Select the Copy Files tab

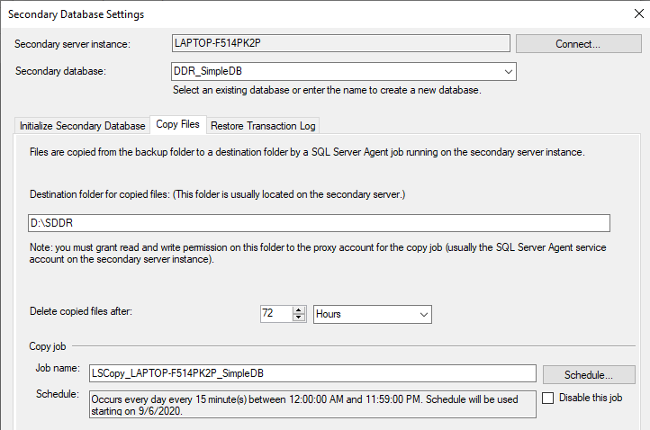pyautogui.click(x=179, y=125)
